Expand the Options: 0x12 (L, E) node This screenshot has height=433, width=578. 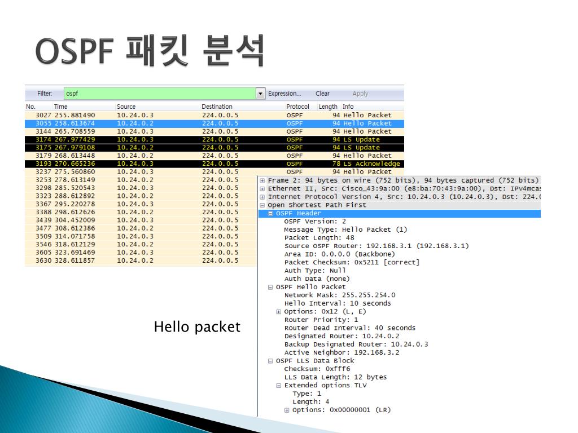click(278, 312)
